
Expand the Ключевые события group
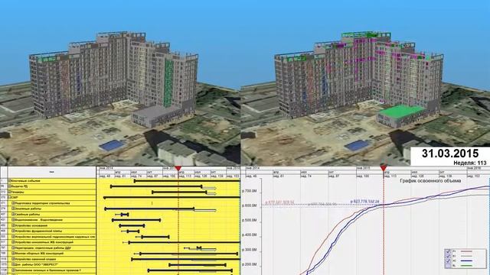coord(10,180)
